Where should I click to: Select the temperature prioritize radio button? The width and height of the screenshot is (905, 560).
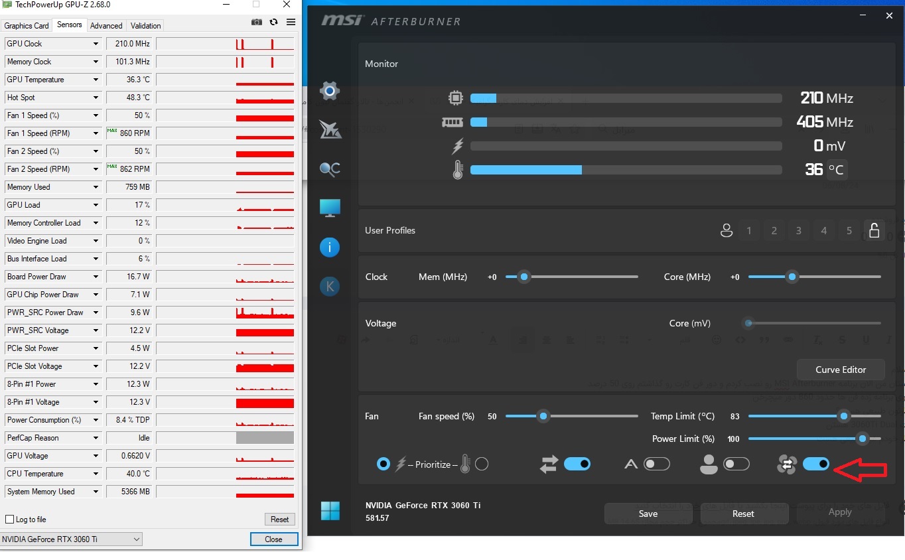482,464
